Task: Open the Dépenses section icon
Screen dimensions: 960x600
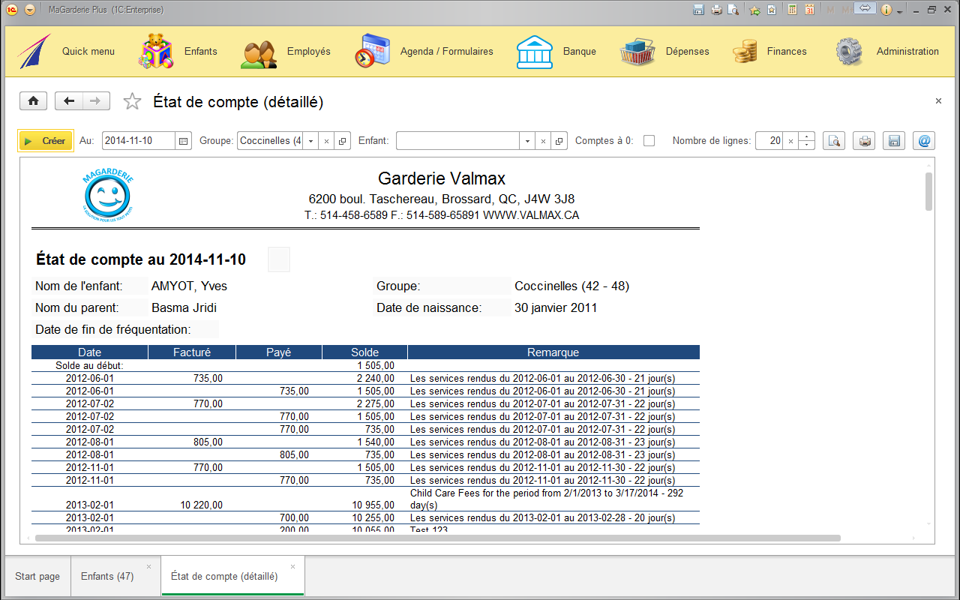Action: click(x=637, y=51)
